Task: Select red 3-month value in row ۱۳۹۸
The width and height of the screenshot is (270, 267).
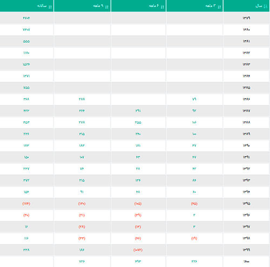Action: 194,238
